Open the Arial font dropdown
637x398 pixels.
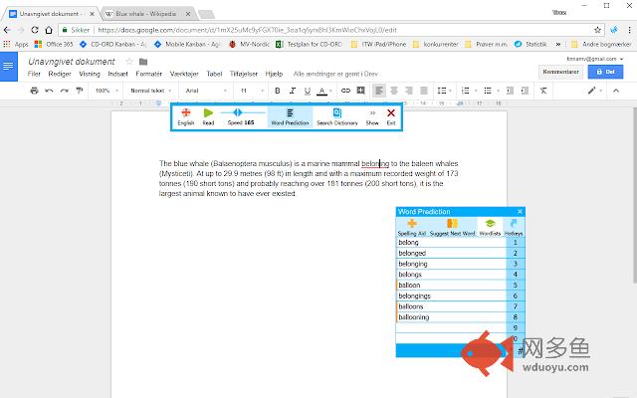[206, 91]
